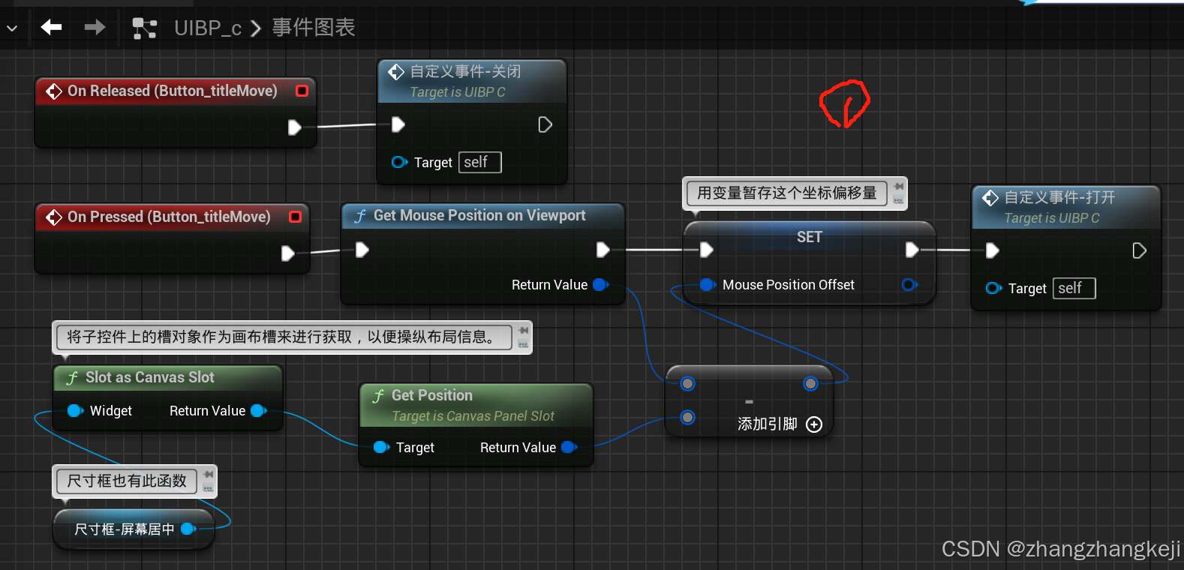
Task: Click Mouse Position Offset output pin
Action: point(909,285)
